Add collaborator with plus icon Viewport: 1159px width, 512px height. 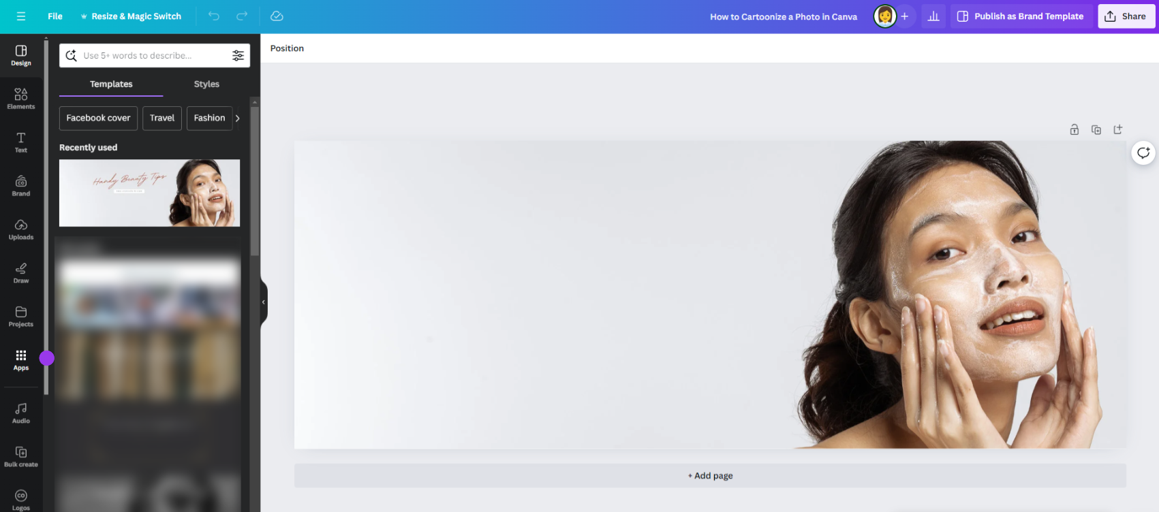(904, 16)
